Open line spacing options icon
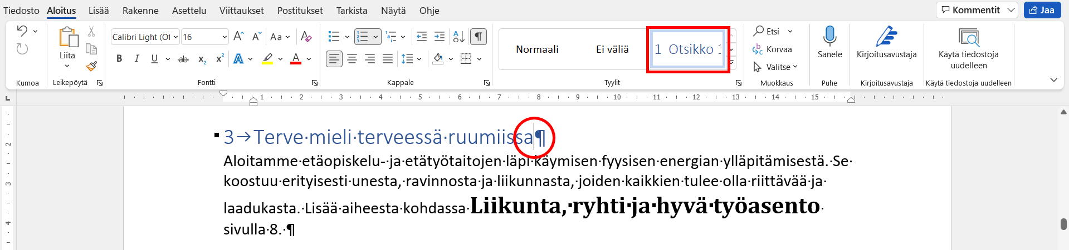 click(407, 59)
